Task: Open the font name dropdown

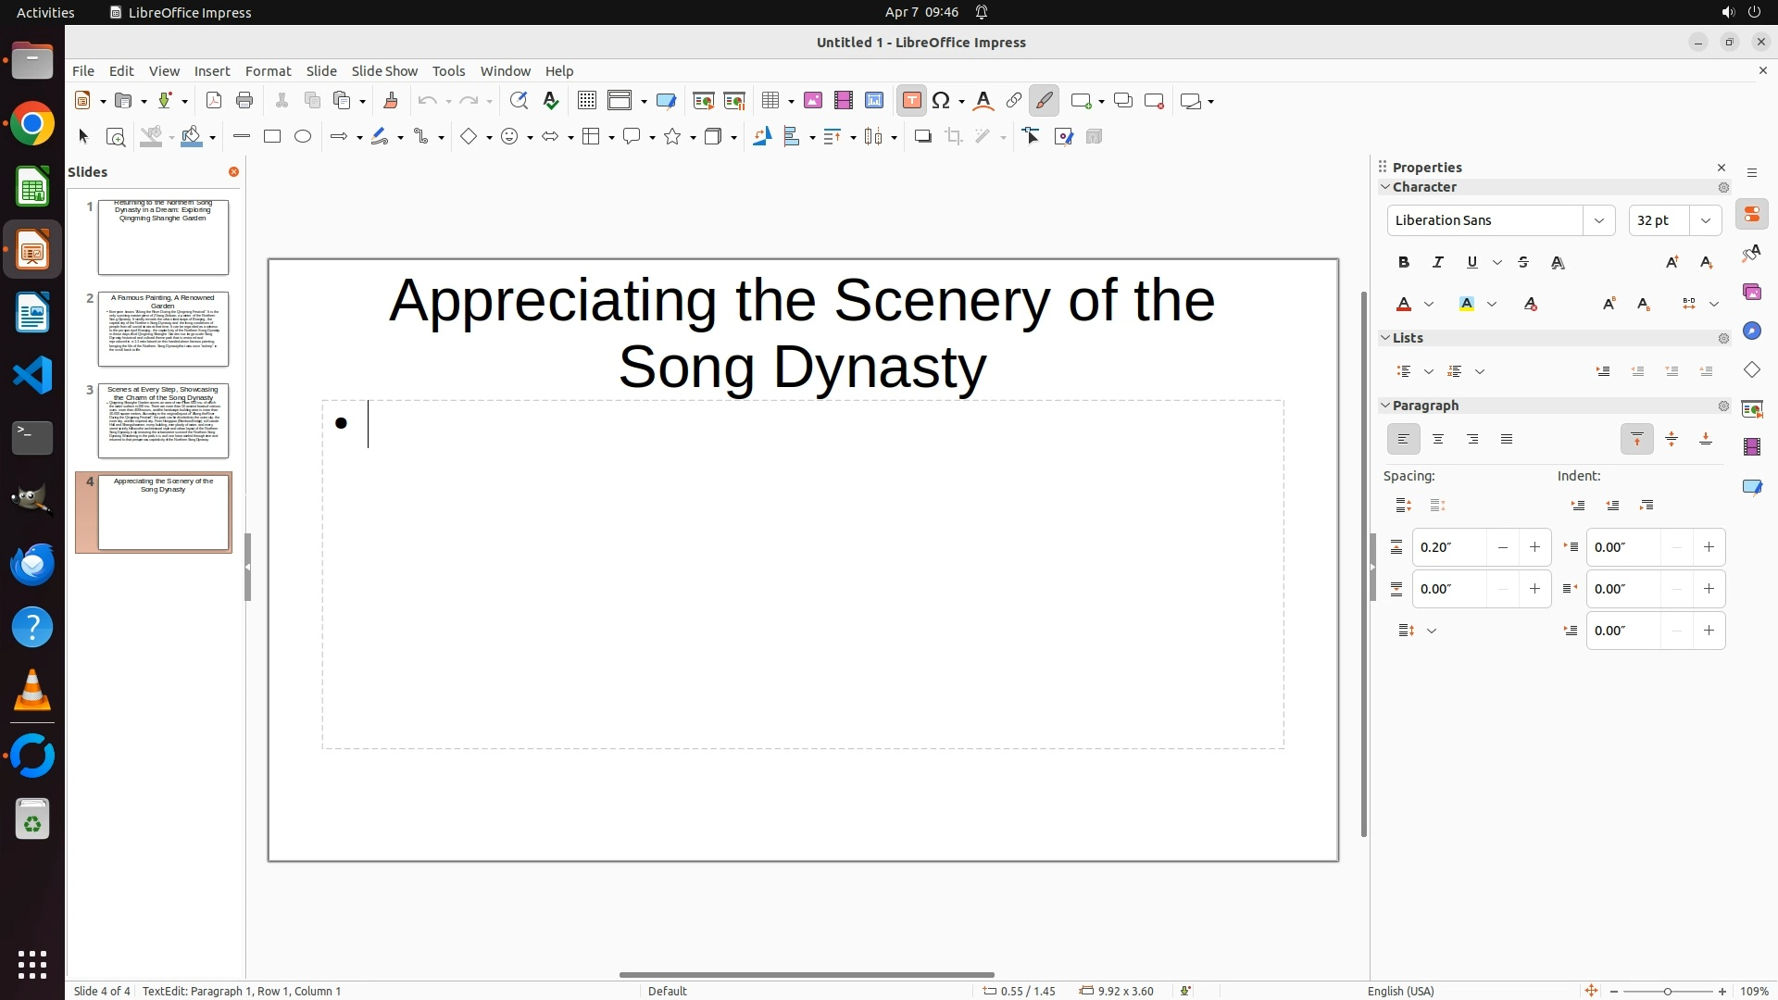Action: point(1599,220)
